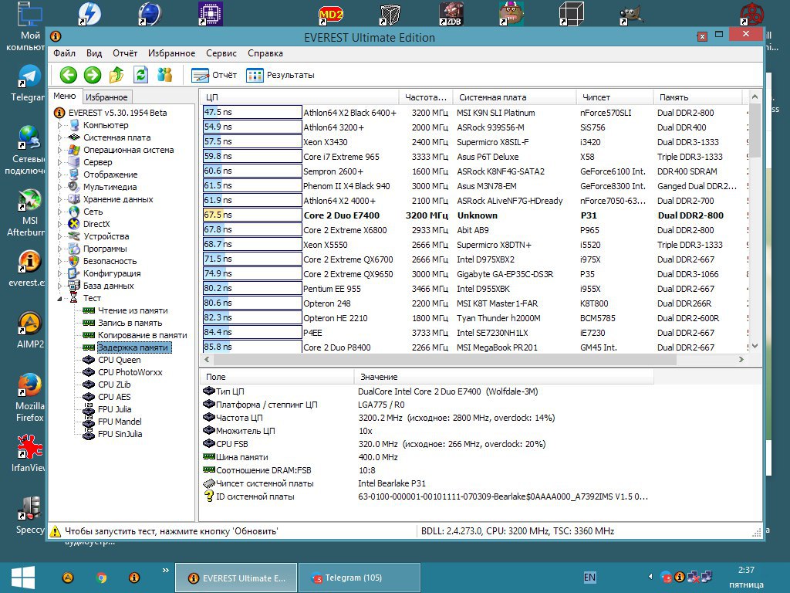The image size is (790, 593).
Task: Select the Athlon64 X2 Black 6400+ row
Action: 474,113
